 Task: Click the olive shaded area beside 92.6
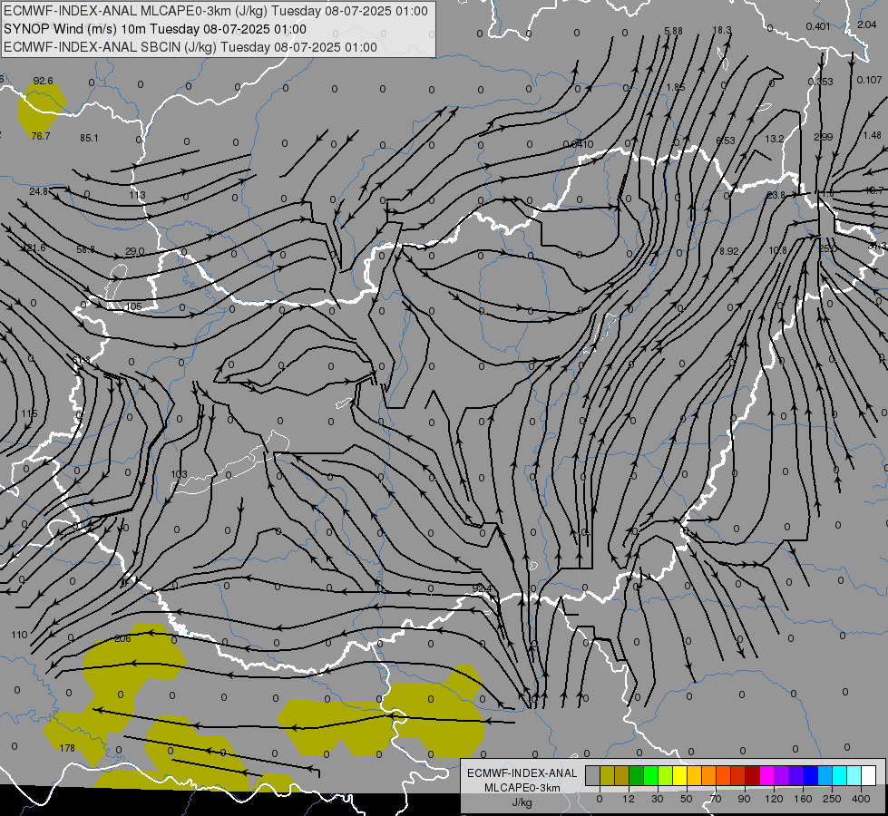[x=40, y=109]
